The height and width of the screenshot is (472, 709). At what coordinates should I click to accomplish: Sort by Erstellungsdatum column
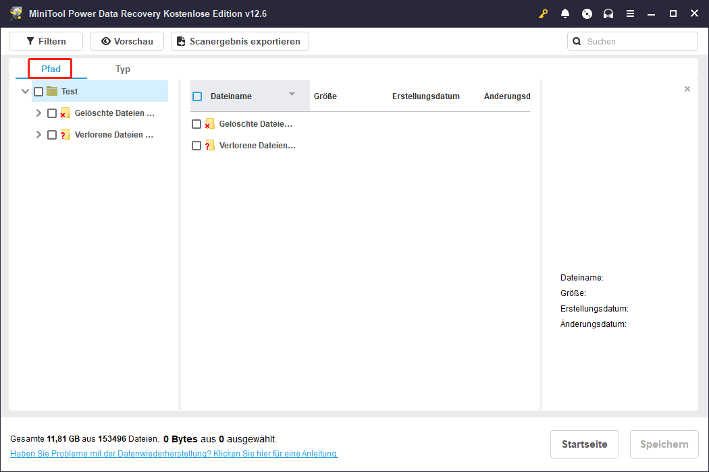click(x=425, y=96)
